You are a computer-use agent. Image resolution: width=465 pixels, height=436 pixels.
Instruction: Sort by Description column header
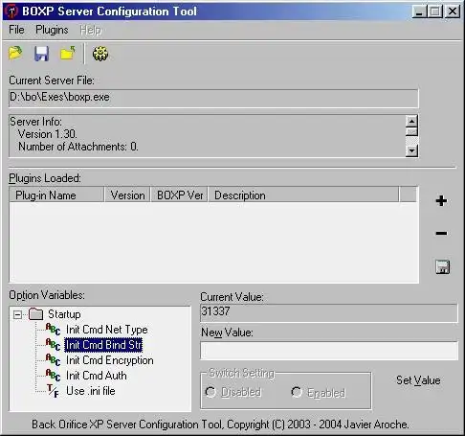click(303, 195)
